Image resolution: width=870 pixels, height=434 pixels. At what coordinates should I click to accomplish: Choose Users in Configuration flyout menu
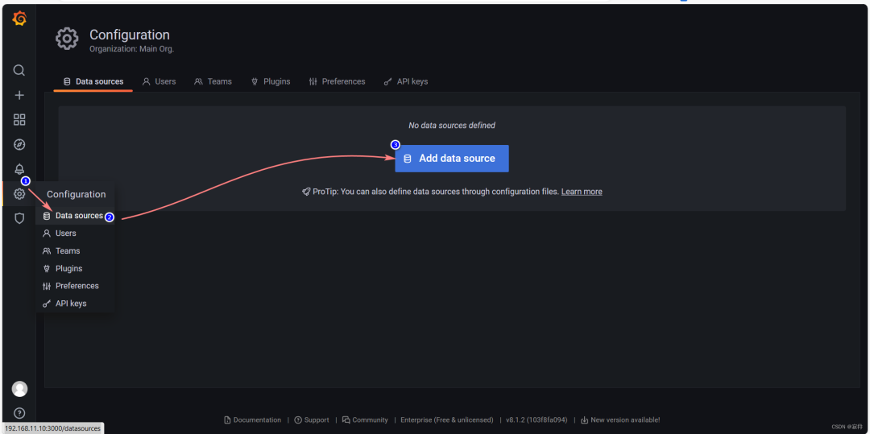click(75, 234)
